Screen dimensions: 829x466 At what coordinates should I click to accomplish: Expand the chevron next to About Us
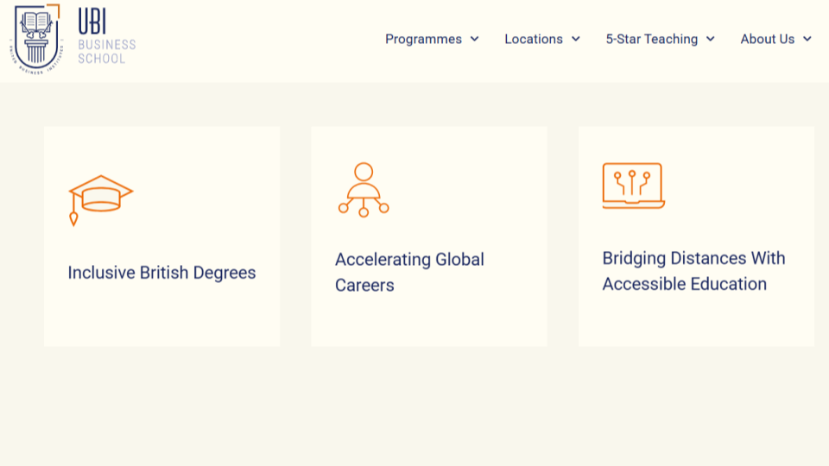[807, 39]
